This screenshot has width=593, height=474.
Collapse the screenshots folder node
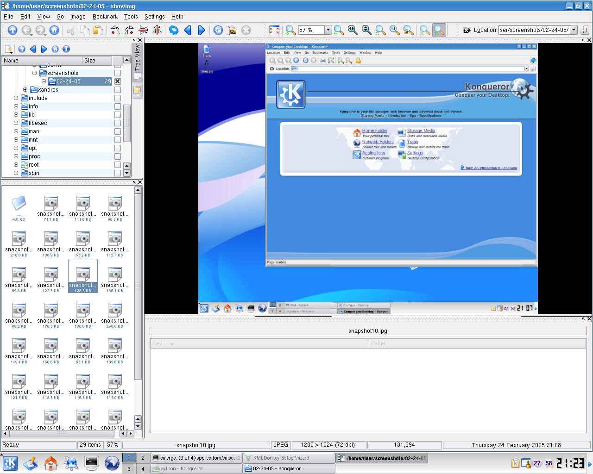pyautogui.click(x=34, y=73)
